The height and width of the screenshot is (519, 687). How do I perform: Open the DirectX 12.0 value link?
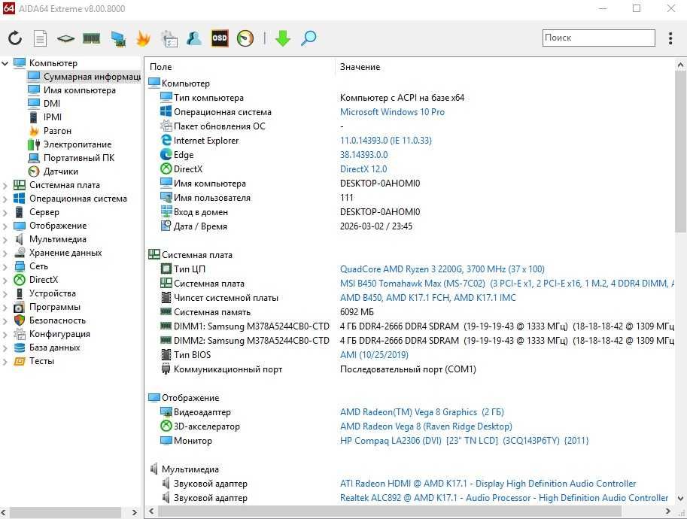coord(363,169)
